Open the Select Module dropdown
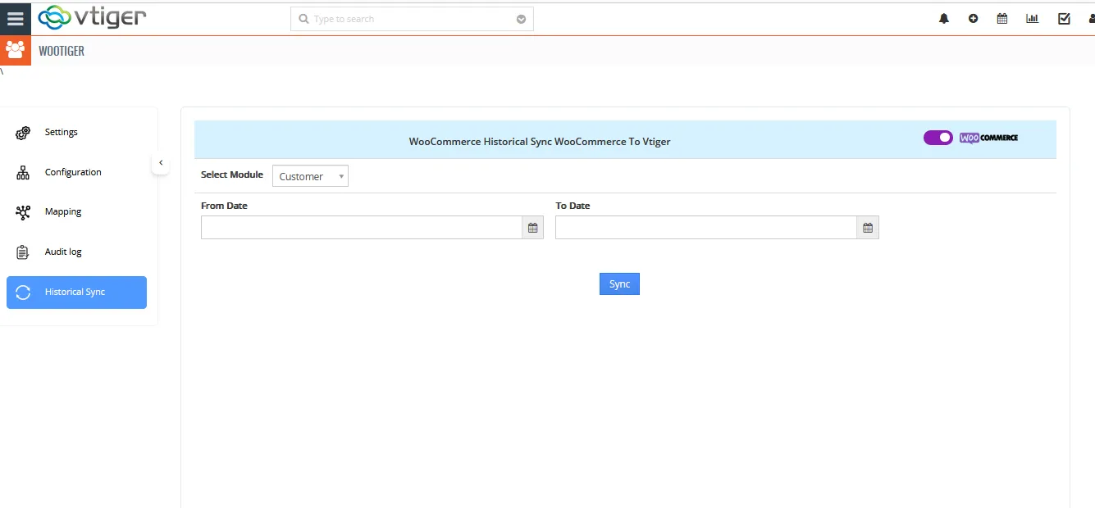The image size is (1095, 508). (x=310, y=176)
